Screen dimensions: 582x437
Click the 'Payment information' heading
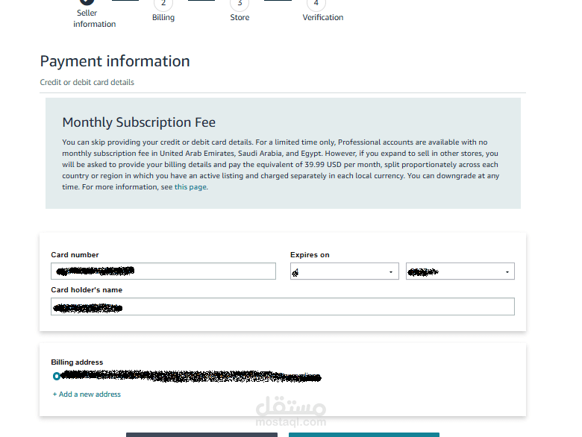click(115, 61)
